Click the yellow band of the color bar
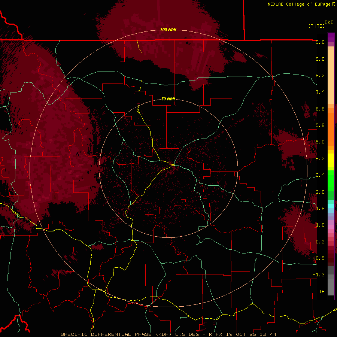 click(331, 160)
